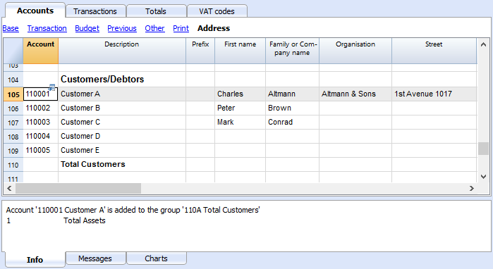The width and height of the screenshot is (493, 269).
Task: Click the 'Customer C' description cell
Action: tap(122, 122)
